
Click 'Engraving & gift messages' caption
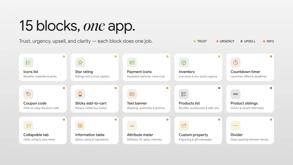coord(195,140)
